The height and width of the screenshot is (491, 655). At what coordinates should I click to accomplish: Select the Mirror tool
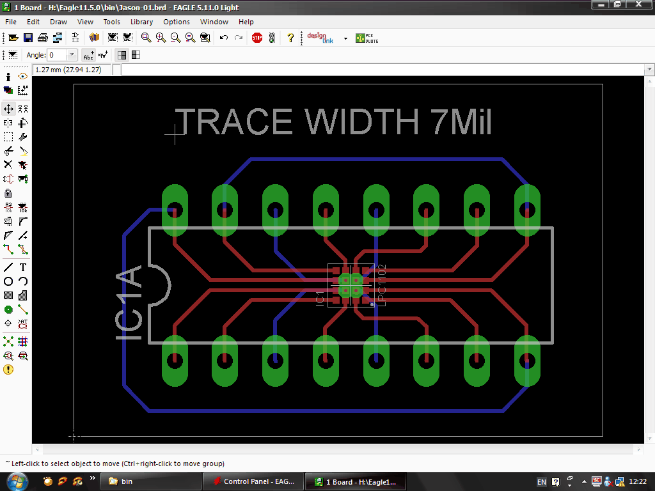tap(8, 123)
